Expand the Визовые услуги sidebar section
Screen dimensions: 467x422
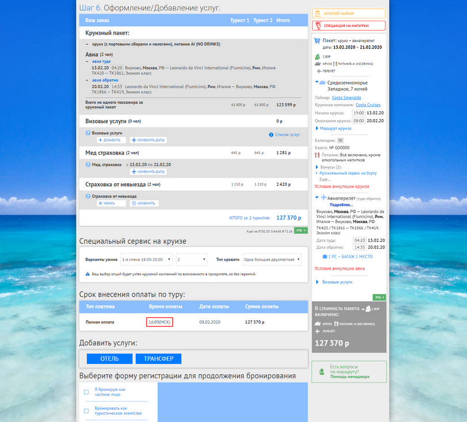(x=337, y=282)
